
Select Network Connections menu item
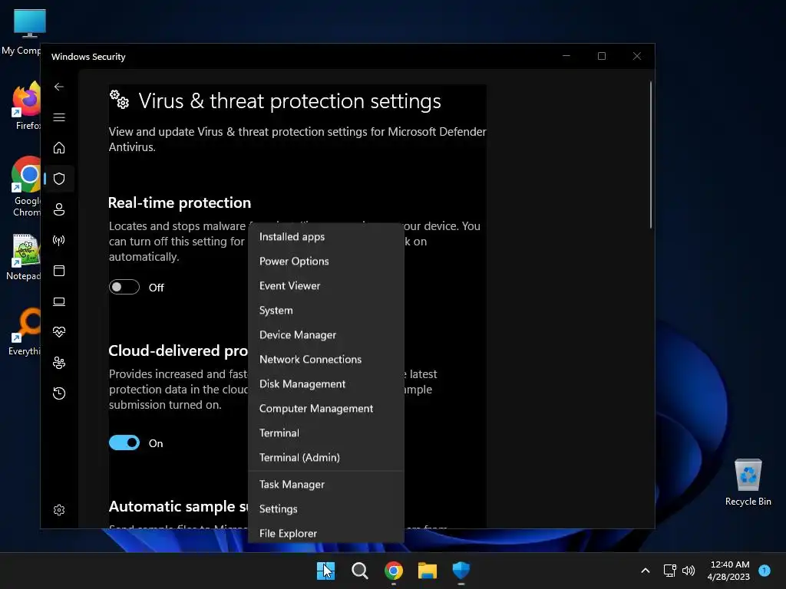(325, 359)
